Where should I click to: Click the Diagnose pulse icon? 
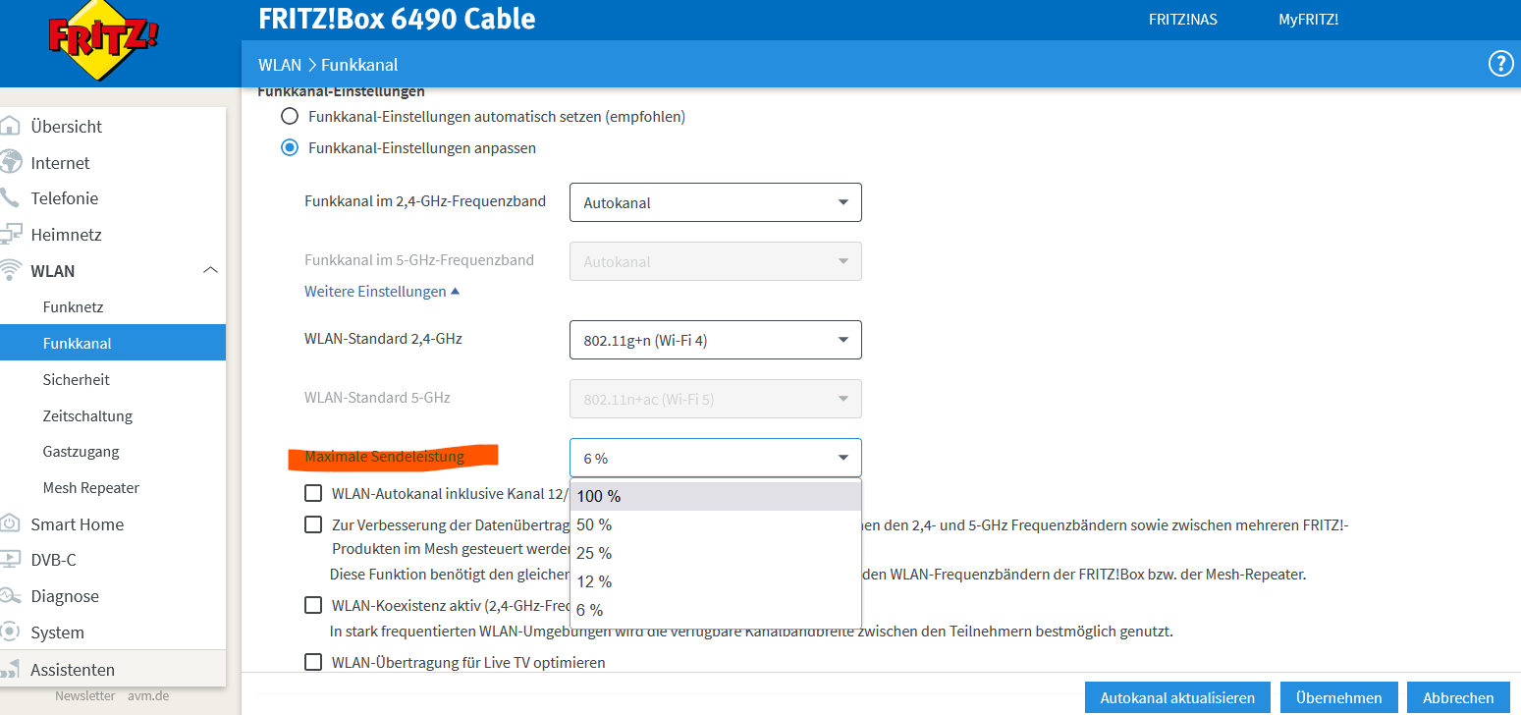click(10, 596)
